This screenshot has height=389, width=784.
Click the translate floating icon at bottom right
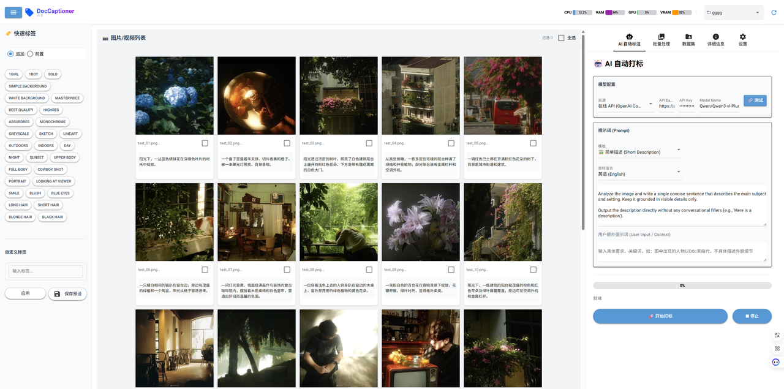pyautogui.click(x=777, y=334)
